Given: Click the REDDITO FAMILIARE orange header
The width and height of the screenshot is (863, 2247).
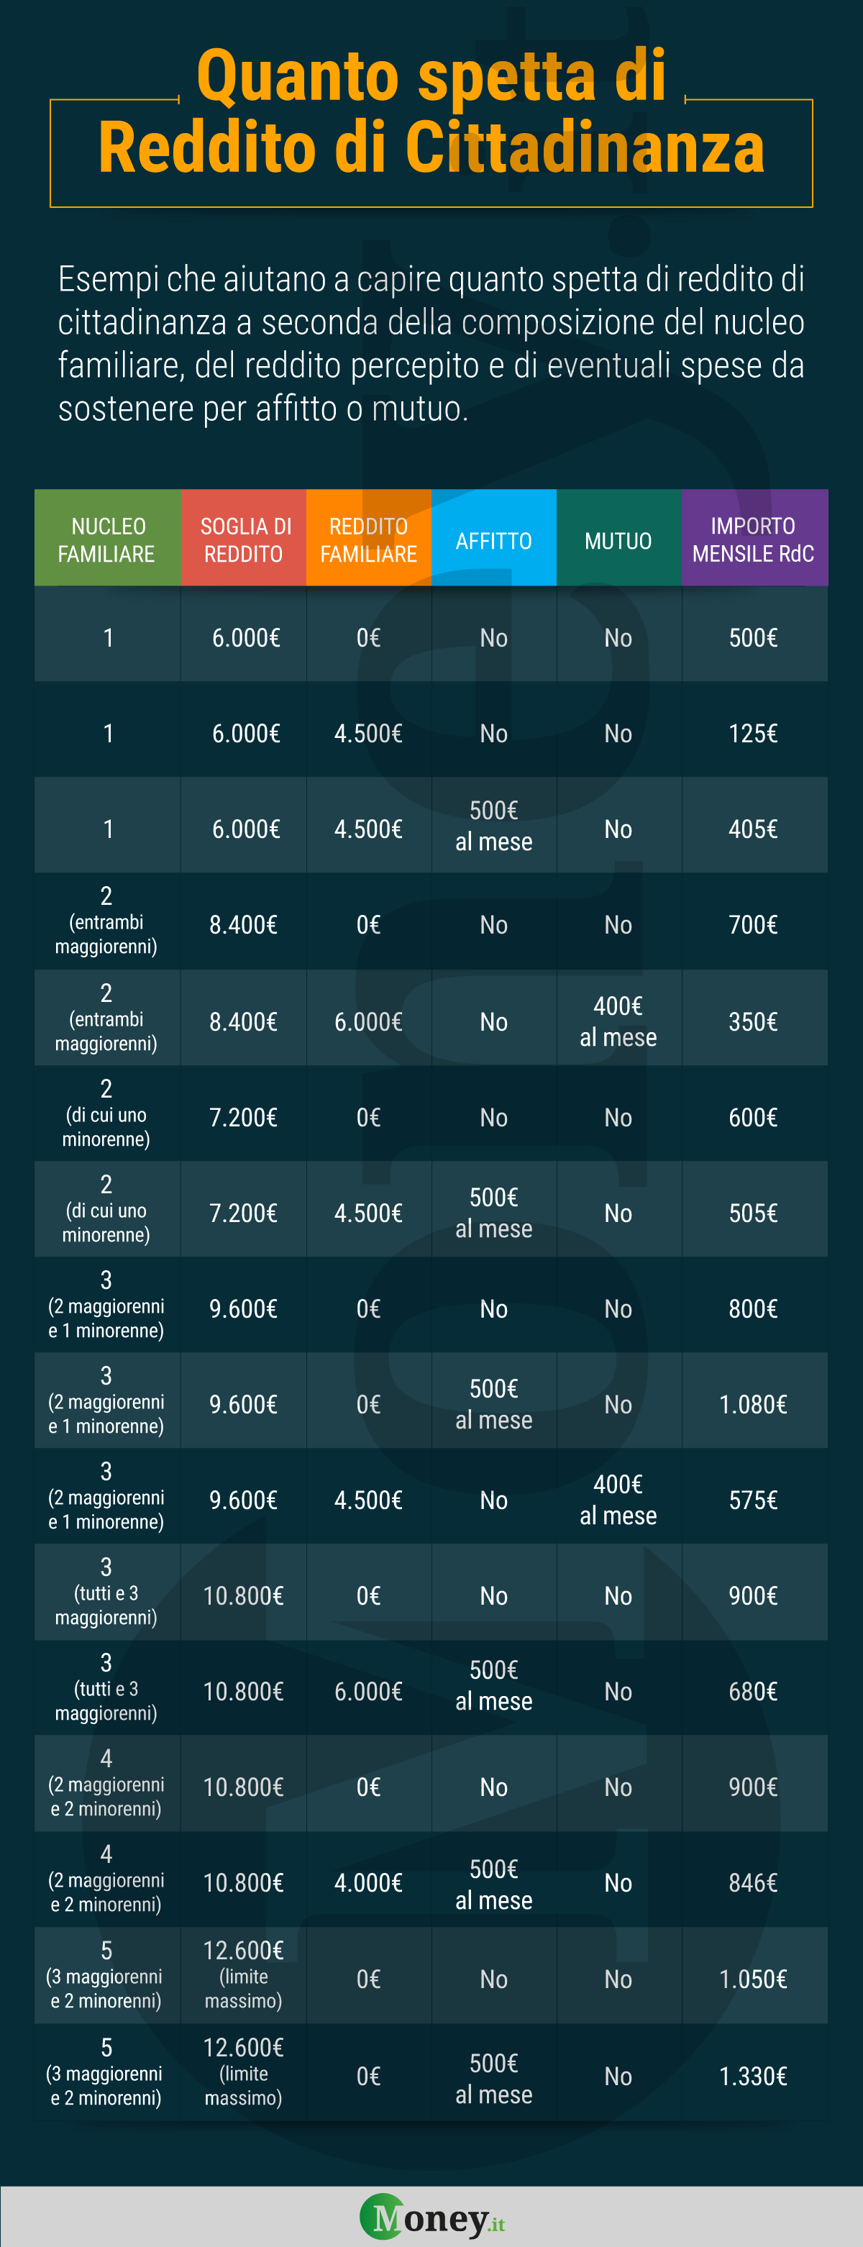Looking at the screenshot, I should pos(369,537).
